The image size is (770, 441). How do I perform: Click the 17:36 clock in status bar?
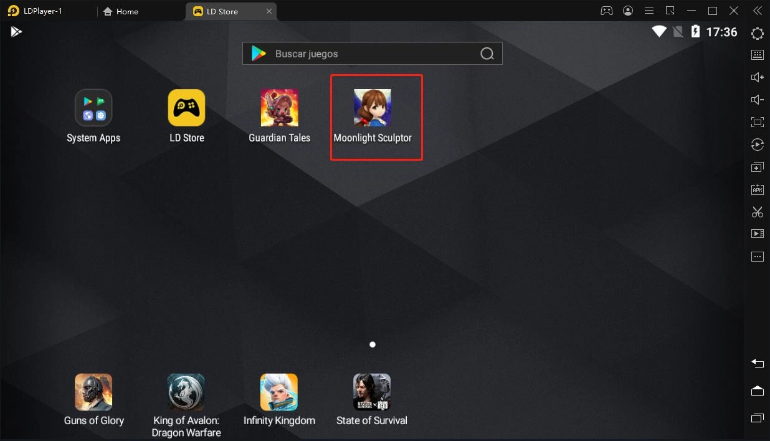point(721,32)
